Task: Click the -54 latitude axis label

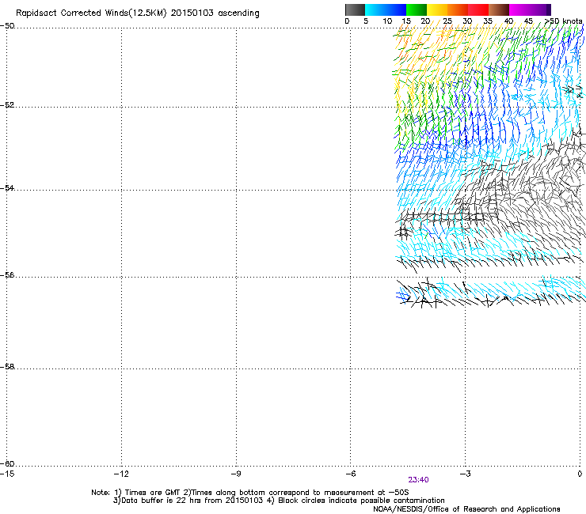Action: pyautogui.click(x=7, y=188)
